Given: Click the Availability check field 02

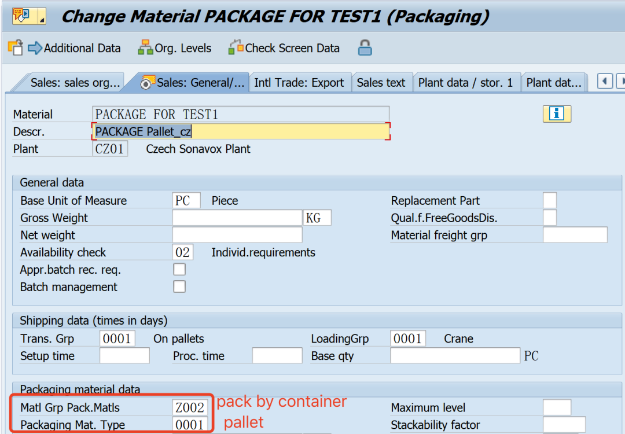Looking at the screenshot, I should click(183, 252).
